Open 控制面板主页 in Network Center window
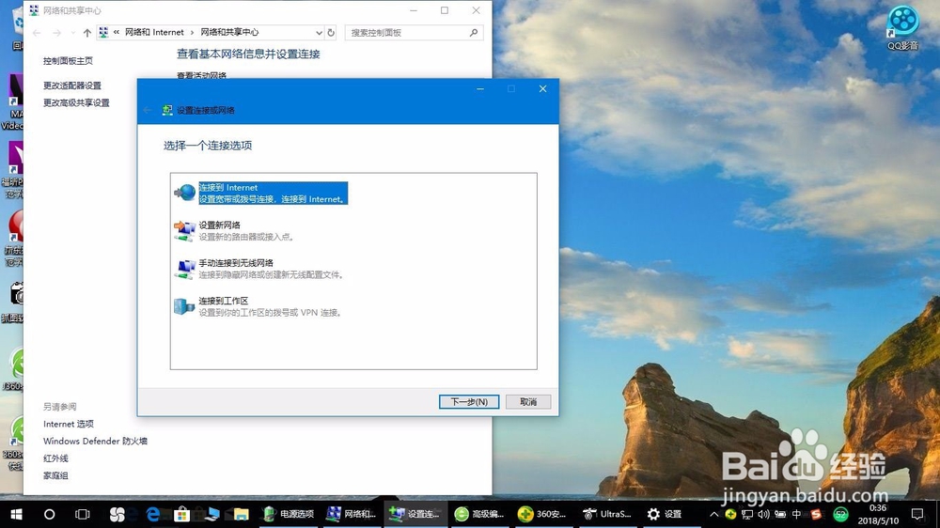The height and width of the screenshot is (528, 940). click(68, 60)
